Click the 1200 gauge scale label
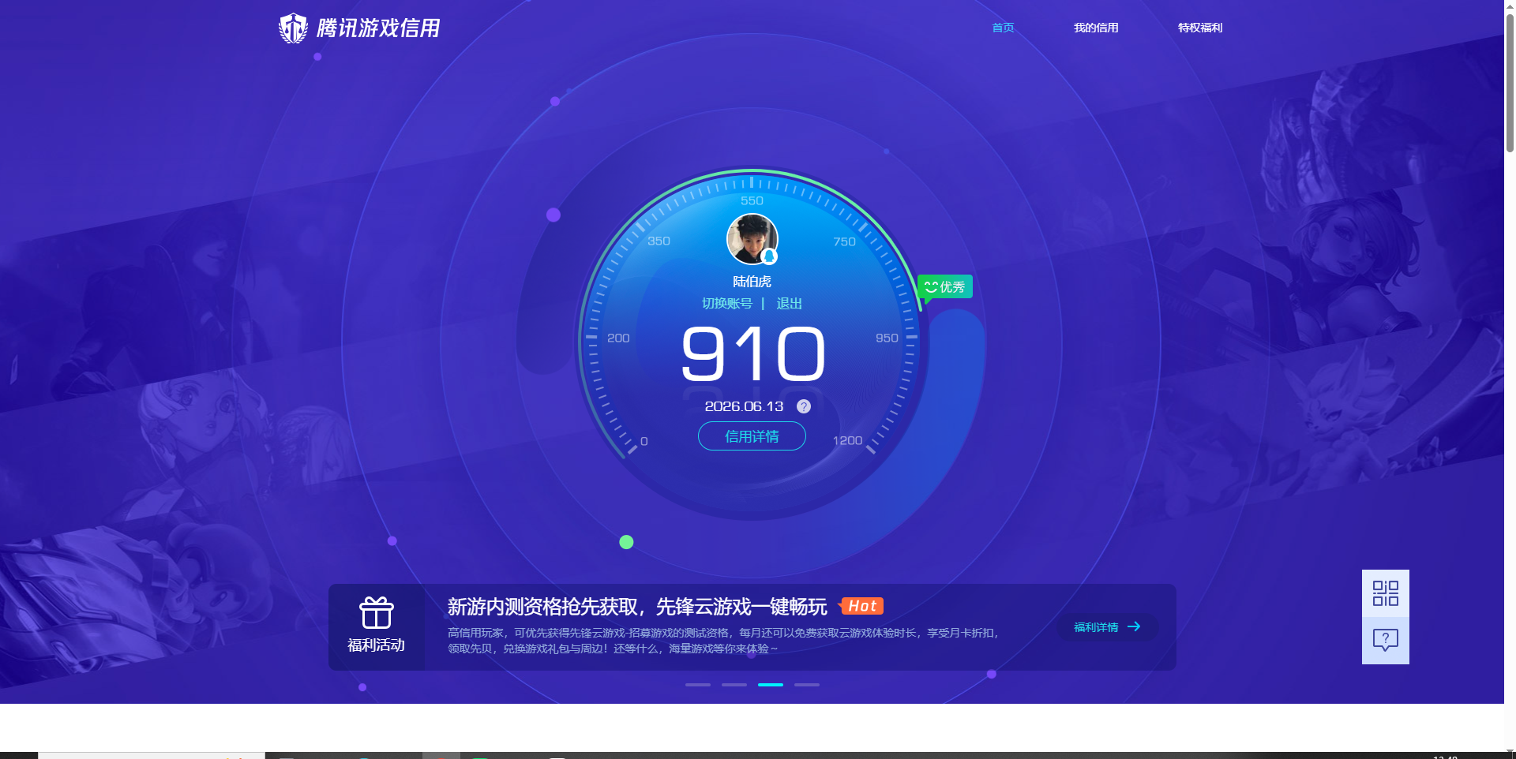 [847, 440]
